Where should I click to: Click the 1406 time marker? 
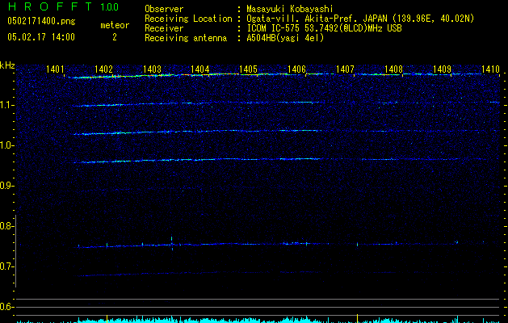pos(296,69)
